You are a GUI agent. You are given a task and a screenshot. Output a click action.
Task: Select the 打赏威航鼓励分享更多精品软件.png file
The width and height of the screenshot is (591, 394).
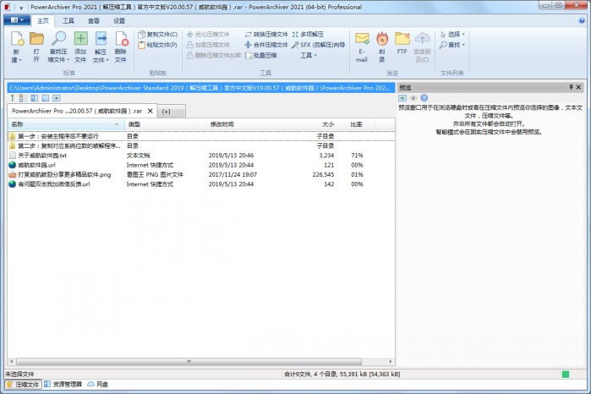pos(201,174)
